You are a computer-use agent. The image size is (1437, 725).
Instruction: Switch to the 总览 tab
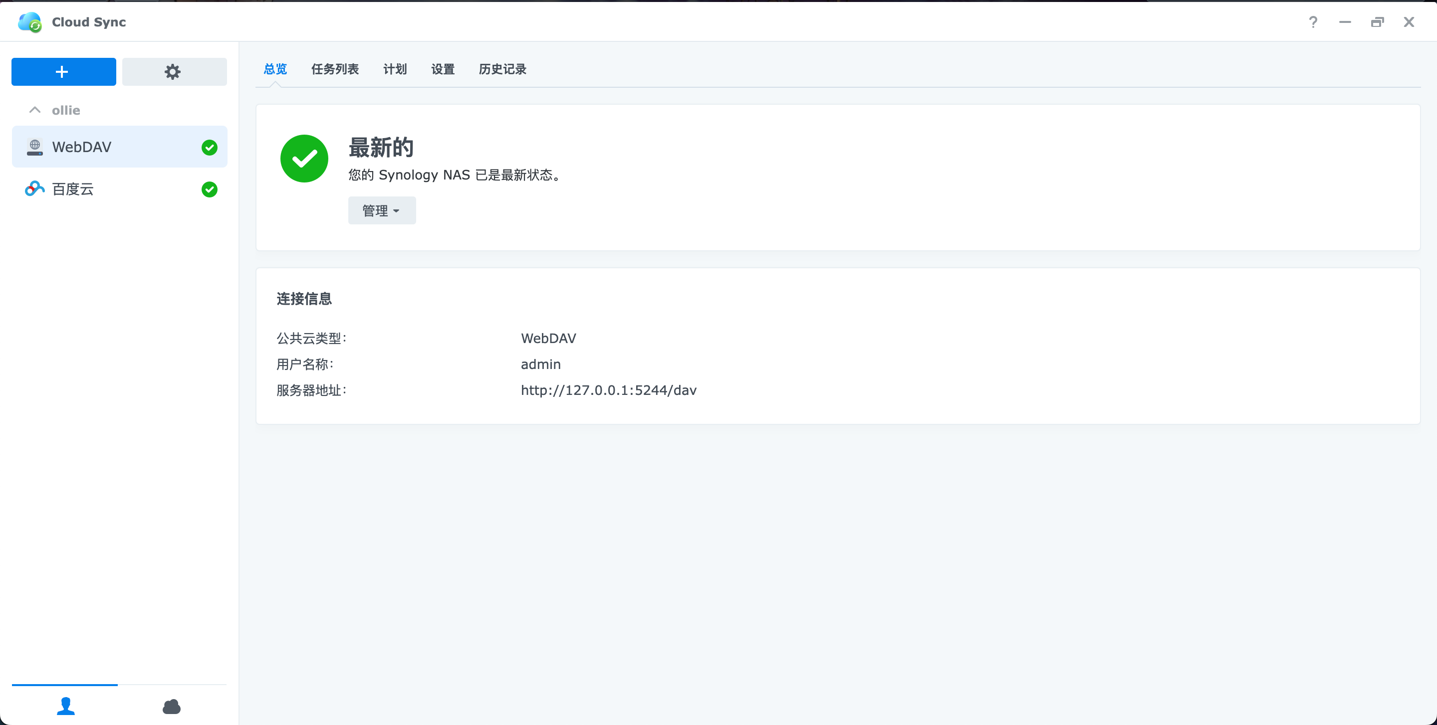[275, 68]
